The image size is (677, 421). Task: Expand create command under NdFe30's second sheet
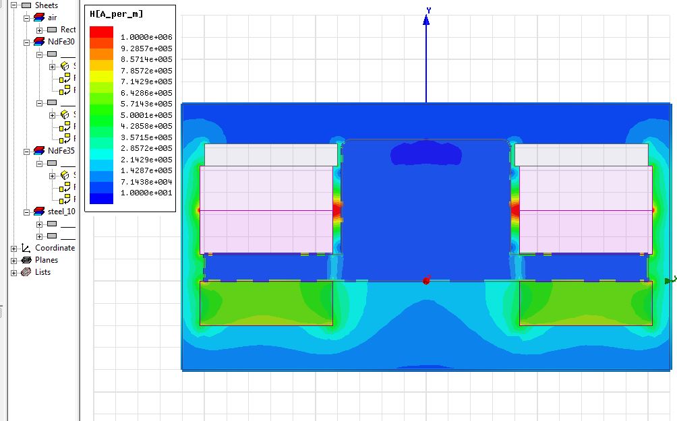(x=52, y=115)
